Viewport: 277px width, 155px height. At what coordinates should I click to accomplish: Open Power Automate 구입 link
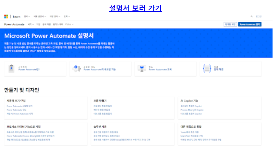tap(16, 110)
